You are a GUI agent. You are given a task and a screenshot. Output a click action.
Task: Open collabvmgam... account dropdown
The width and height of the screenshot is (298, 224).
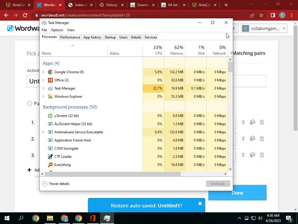pyautogui.click(x=264, y=28)
